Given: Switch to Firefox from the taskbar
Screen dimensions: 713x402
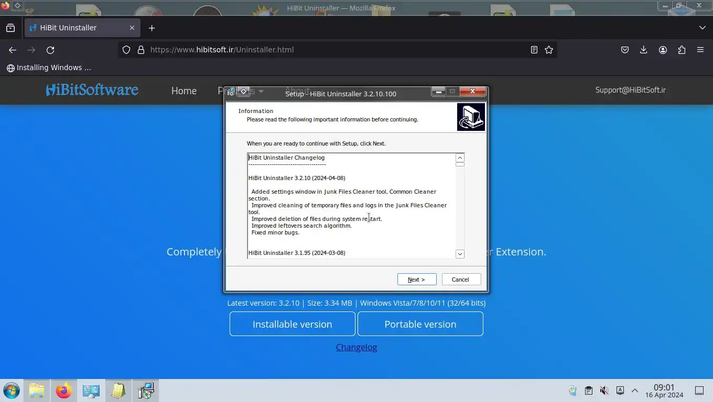Looking at the screenshot, I should click(x=63, y=390).
